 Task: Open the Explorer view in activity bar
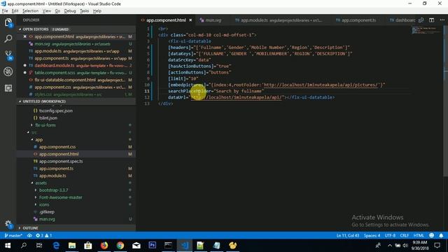coord(8,22)
